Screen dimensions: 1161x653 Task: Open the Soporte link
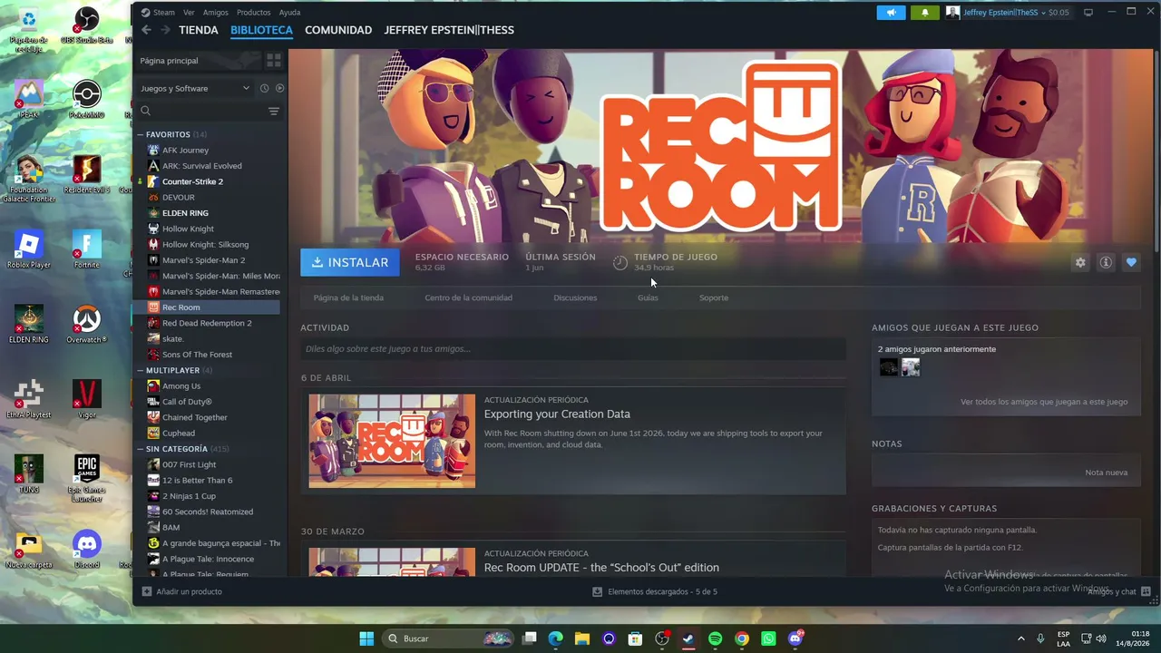tap(714, 297)
